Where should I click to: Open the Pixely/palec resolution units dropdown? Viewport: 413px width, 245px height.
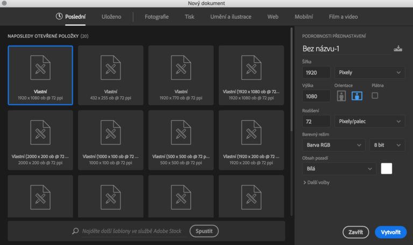369,122
